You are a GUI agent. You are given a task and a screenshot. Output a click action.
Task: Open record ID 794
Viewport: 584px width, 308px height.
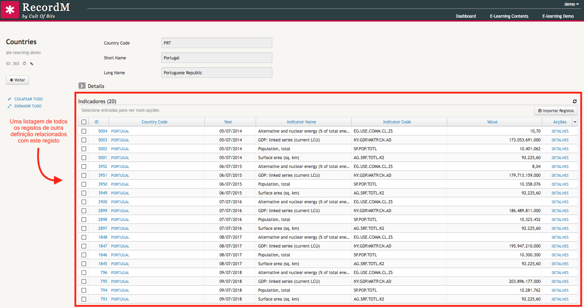(x=104, y=290)
